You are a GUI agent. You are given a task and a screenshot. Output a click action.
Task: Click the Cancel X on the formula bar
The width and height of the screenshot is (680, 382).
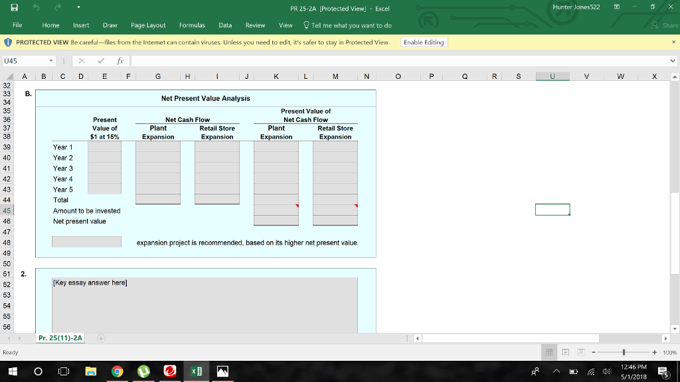pyautogui.click(x=81, y=60)
